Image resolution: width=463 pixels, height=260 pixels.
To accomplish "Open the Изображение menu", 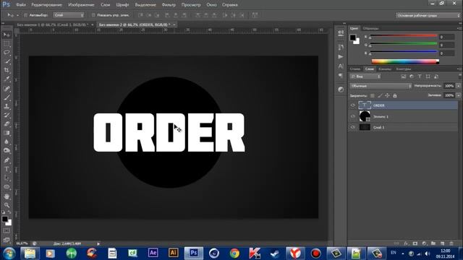I will point(81,5).
